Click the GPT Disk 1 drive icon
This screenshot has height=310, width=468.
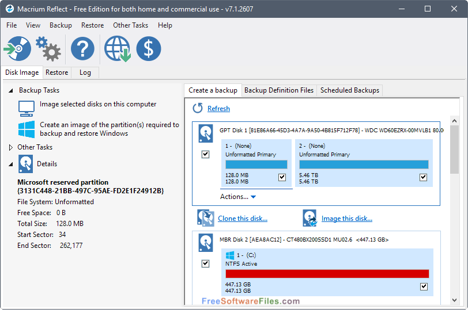click(x=206, y=133)
